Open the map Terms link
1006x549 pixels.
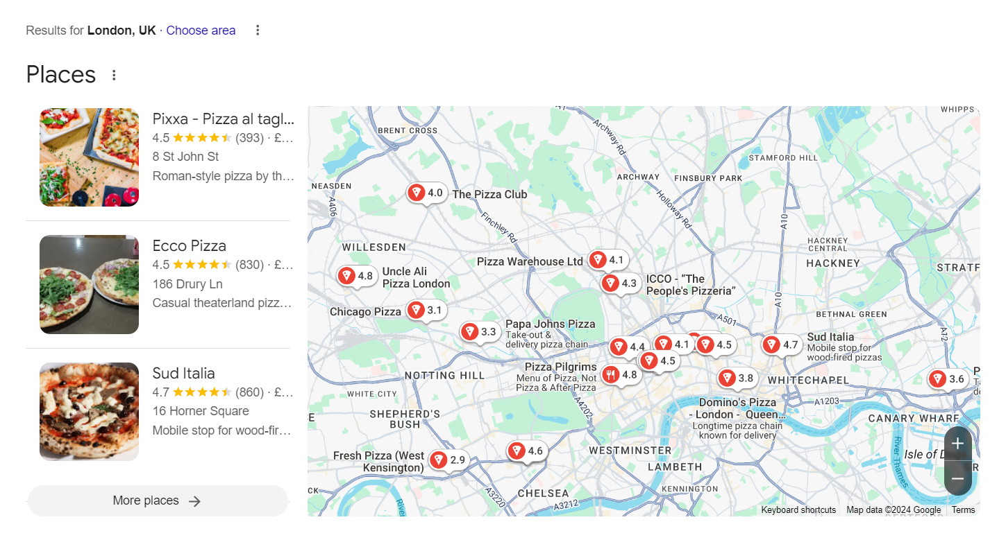pos(963,510)
